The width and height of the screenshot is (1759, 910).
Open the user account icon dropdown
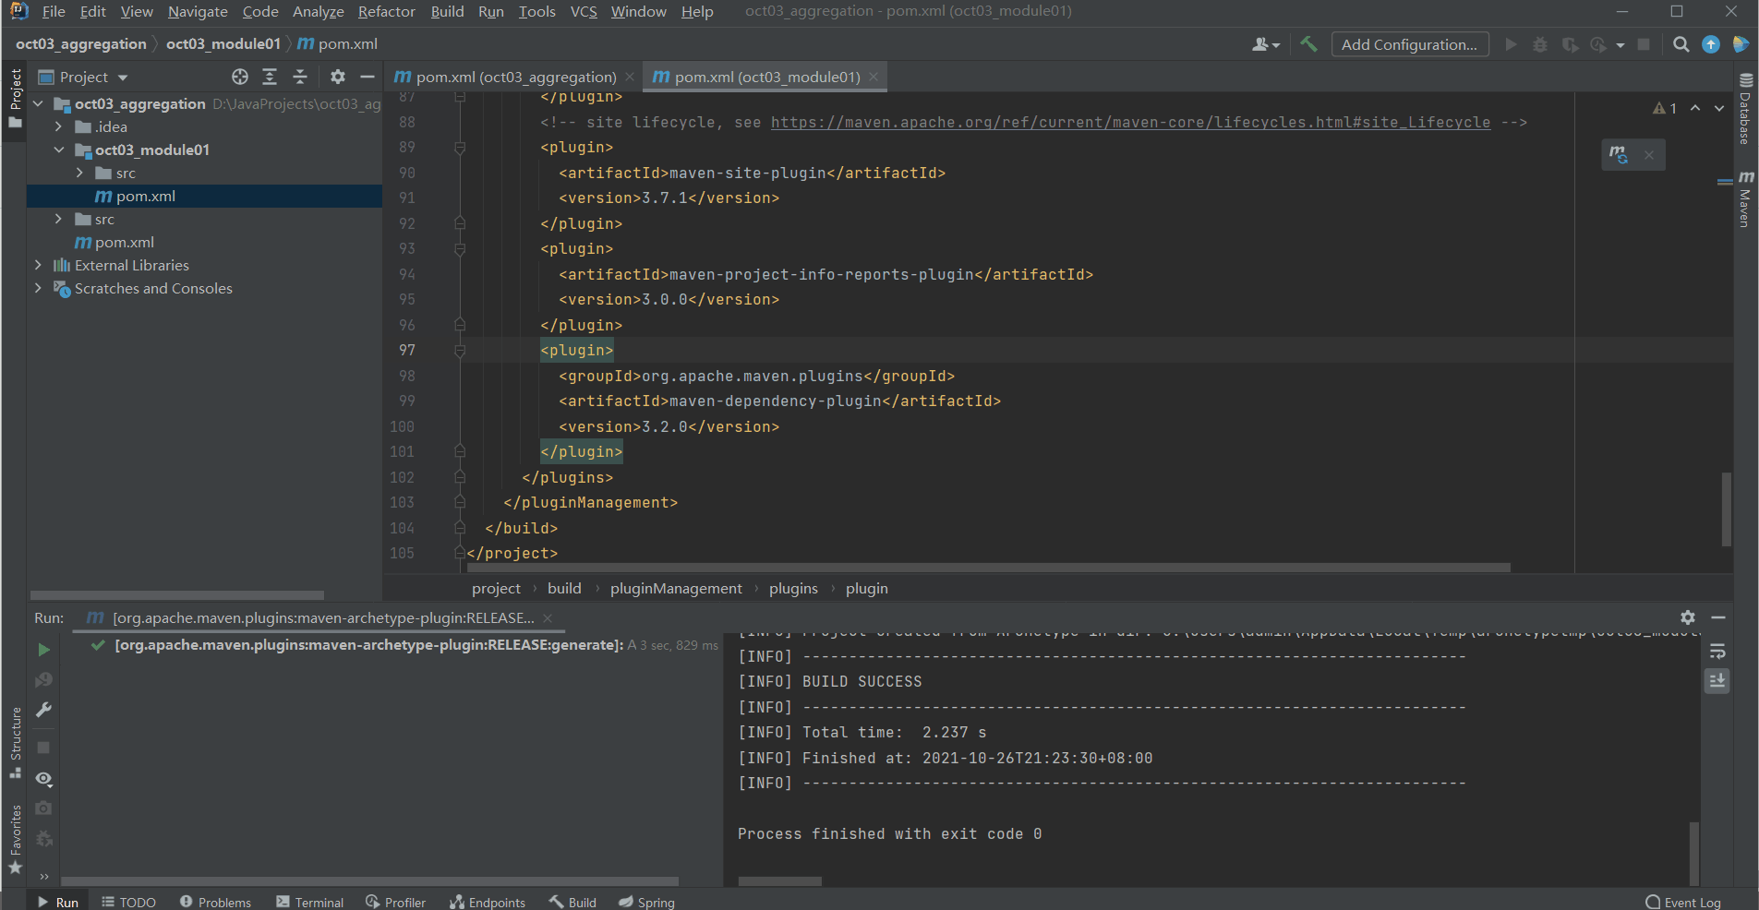click(x=1265, y=44)
